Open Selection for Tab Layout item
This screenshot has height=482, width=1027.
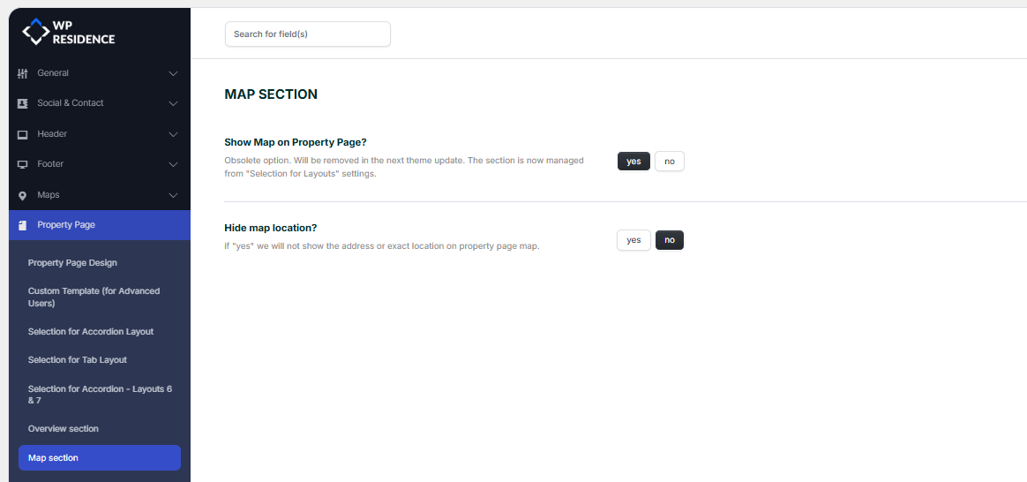[x=78, y=359]
